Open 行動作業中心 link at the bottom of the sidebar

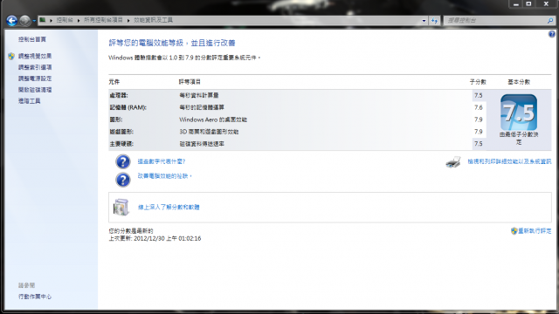[x=35, y=297]
